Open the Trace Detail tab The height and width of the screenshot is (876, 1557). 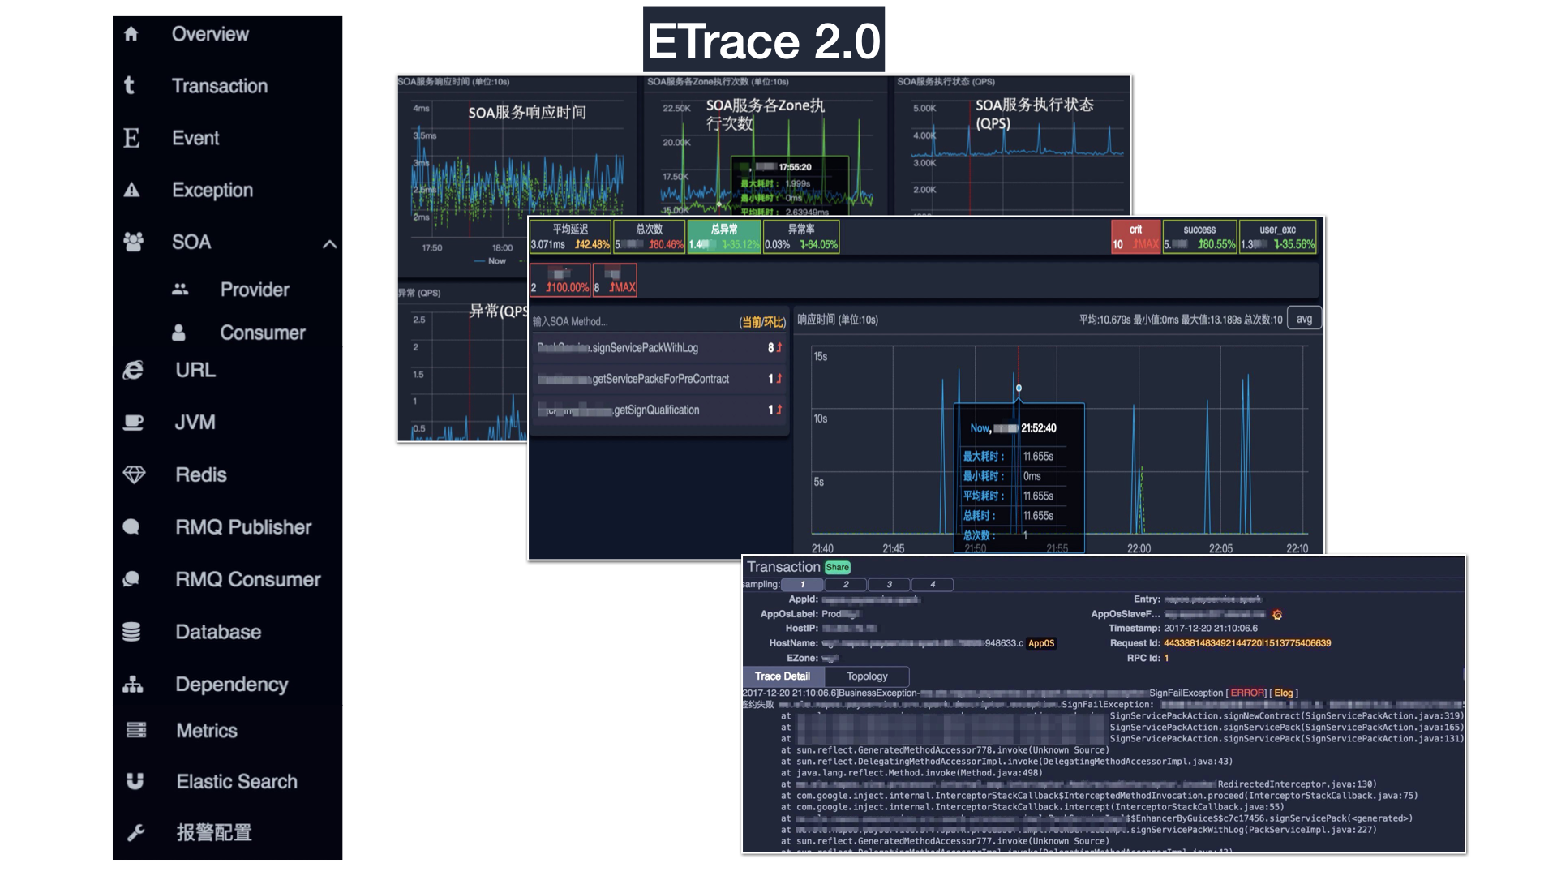click(x=783, y=676)
